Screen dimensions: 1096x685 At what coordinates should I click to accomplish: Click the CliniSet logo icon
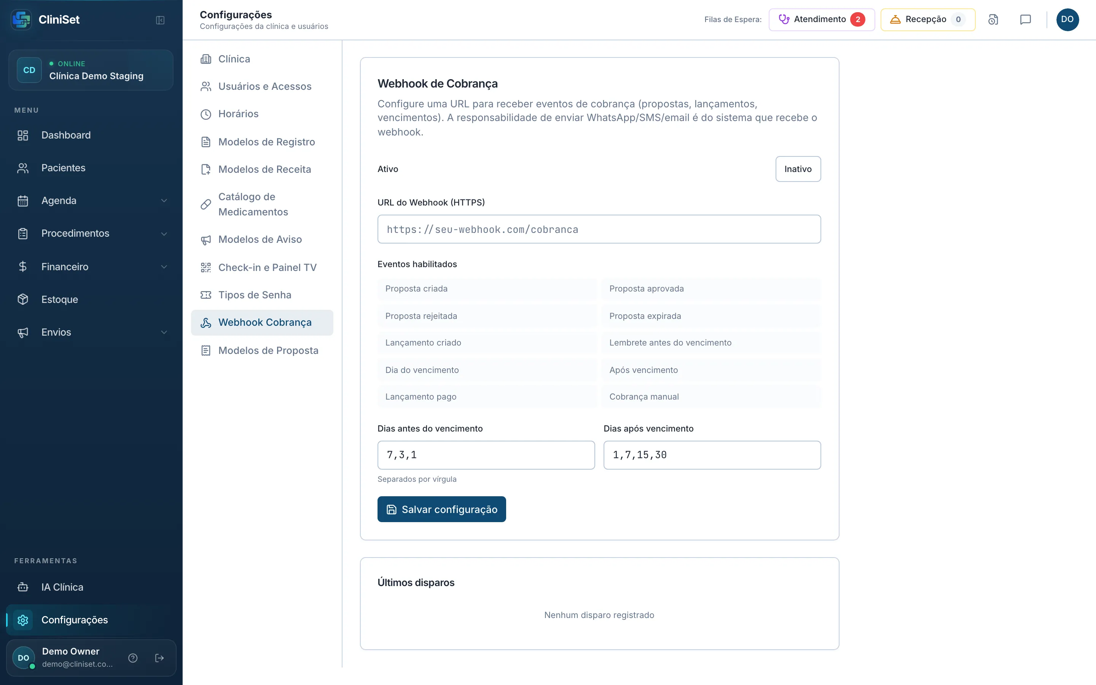click(x=21, y=19)
